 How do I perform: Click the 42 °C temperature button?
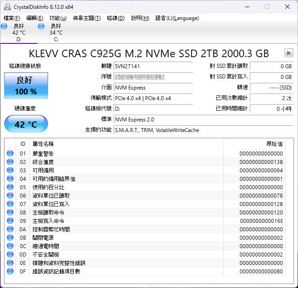pyautogui.click(x=26, y=124)
